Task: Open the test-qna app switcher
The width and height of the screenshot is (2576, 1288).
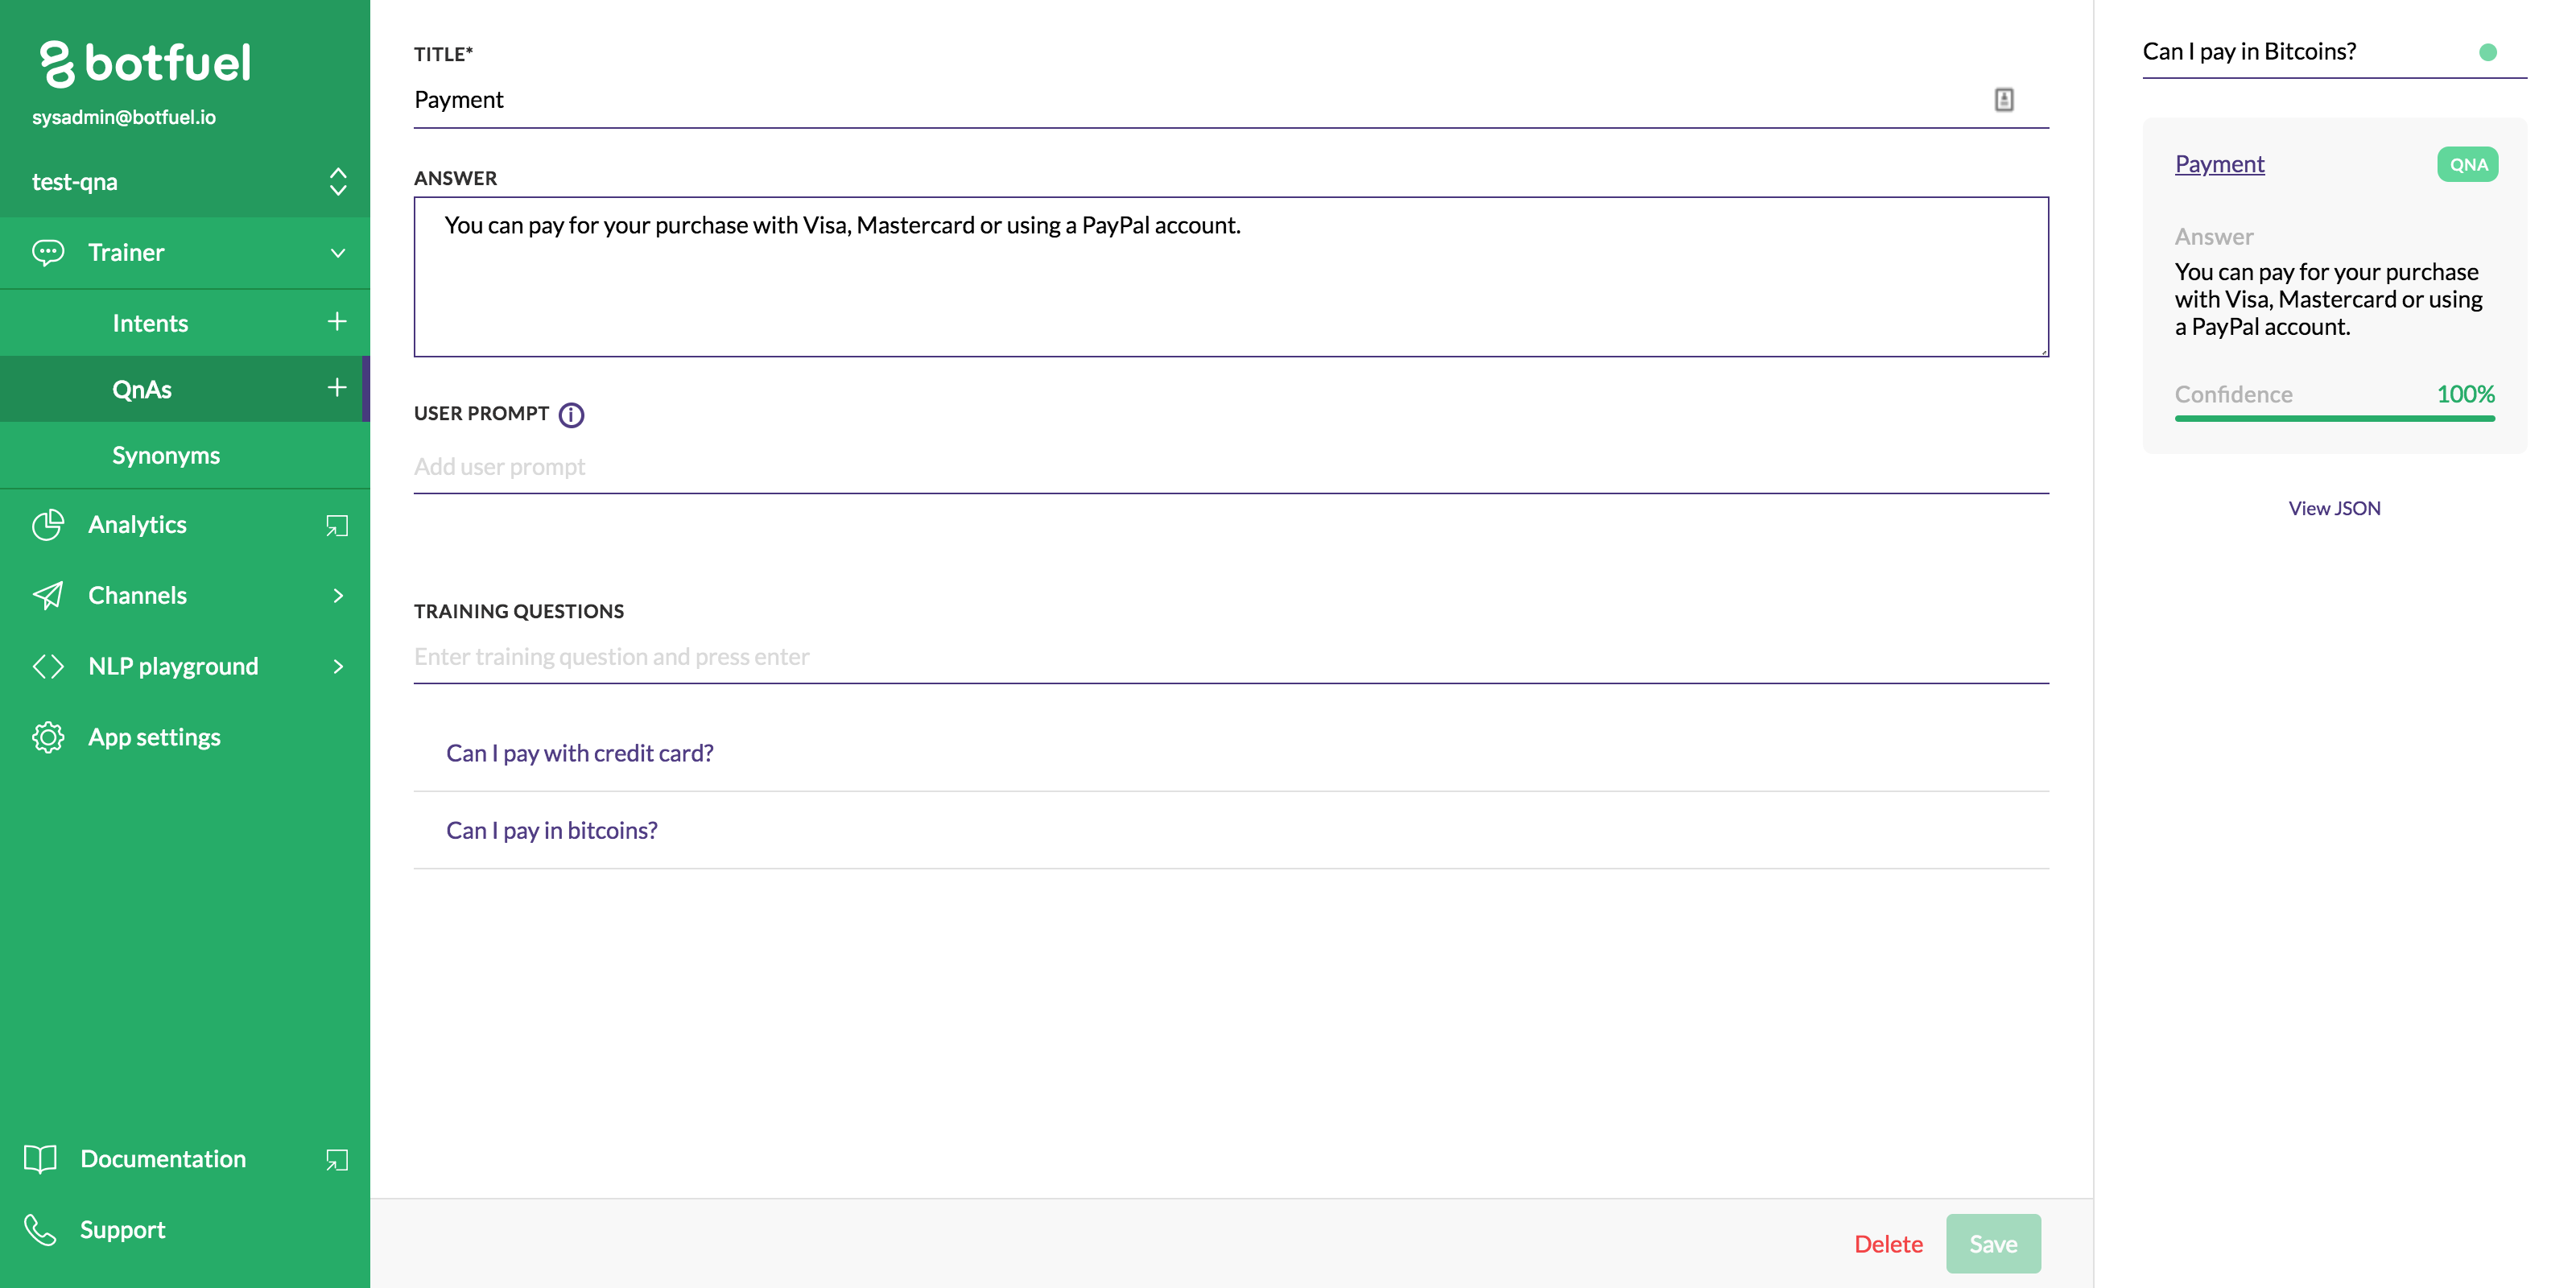Action: (337, 182)
